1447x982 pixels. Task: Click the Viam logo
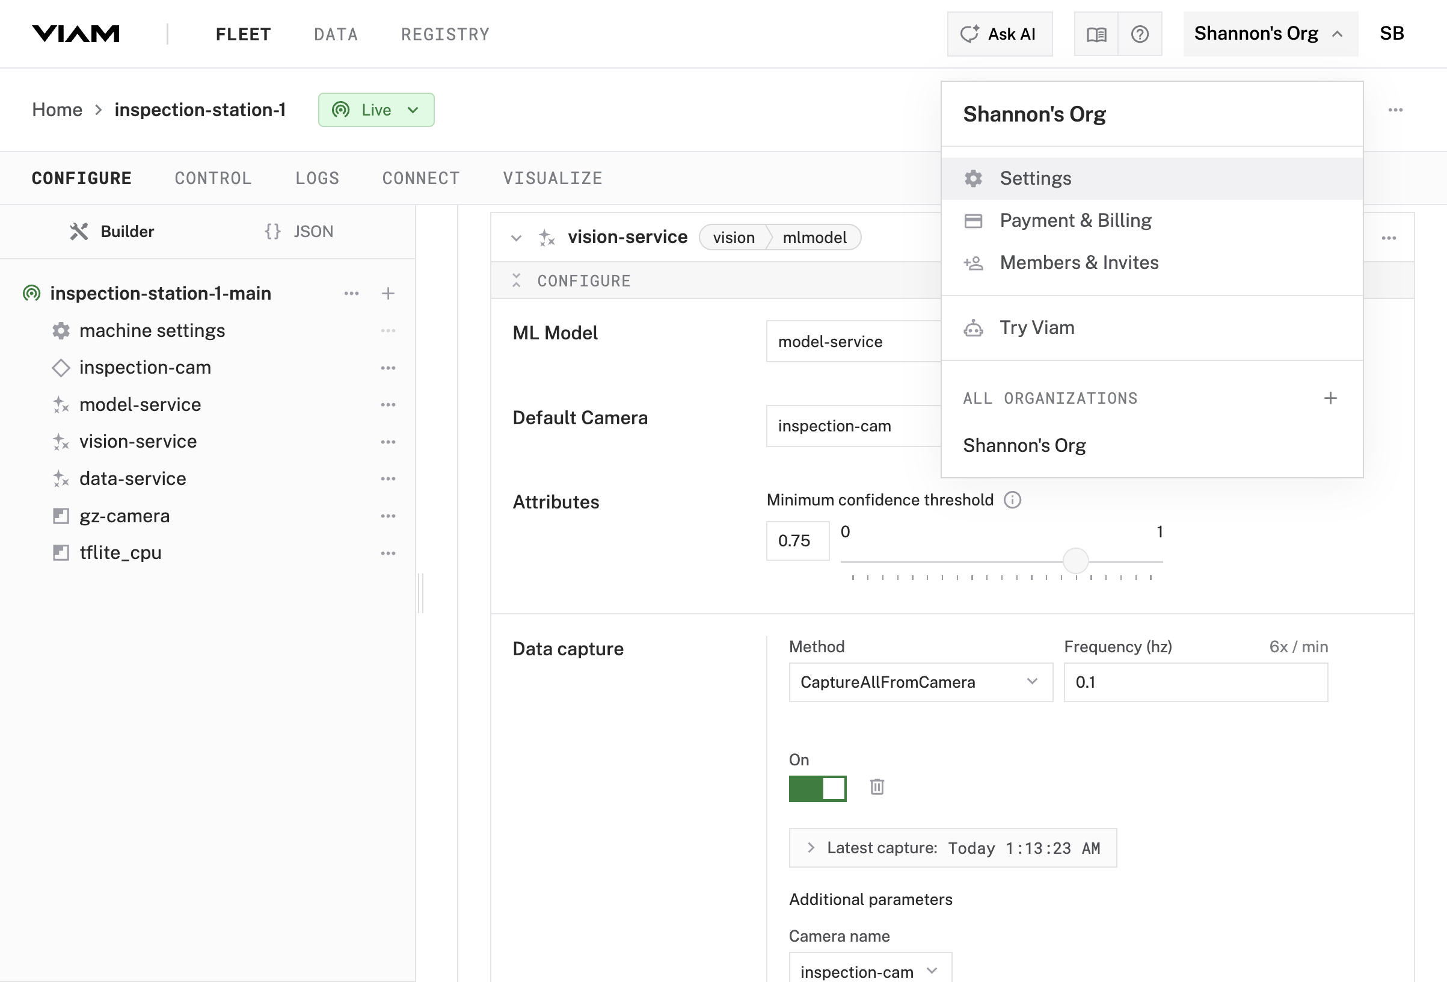76,34
